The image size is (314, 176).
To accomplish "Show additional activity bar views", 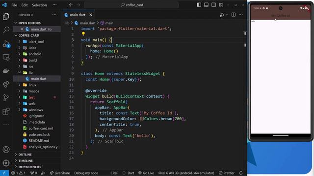I will tap(6, 125).
